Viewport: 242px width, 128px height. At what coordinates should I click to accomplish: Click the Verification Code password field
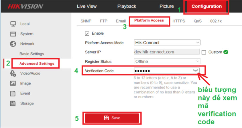coord(162,71)
